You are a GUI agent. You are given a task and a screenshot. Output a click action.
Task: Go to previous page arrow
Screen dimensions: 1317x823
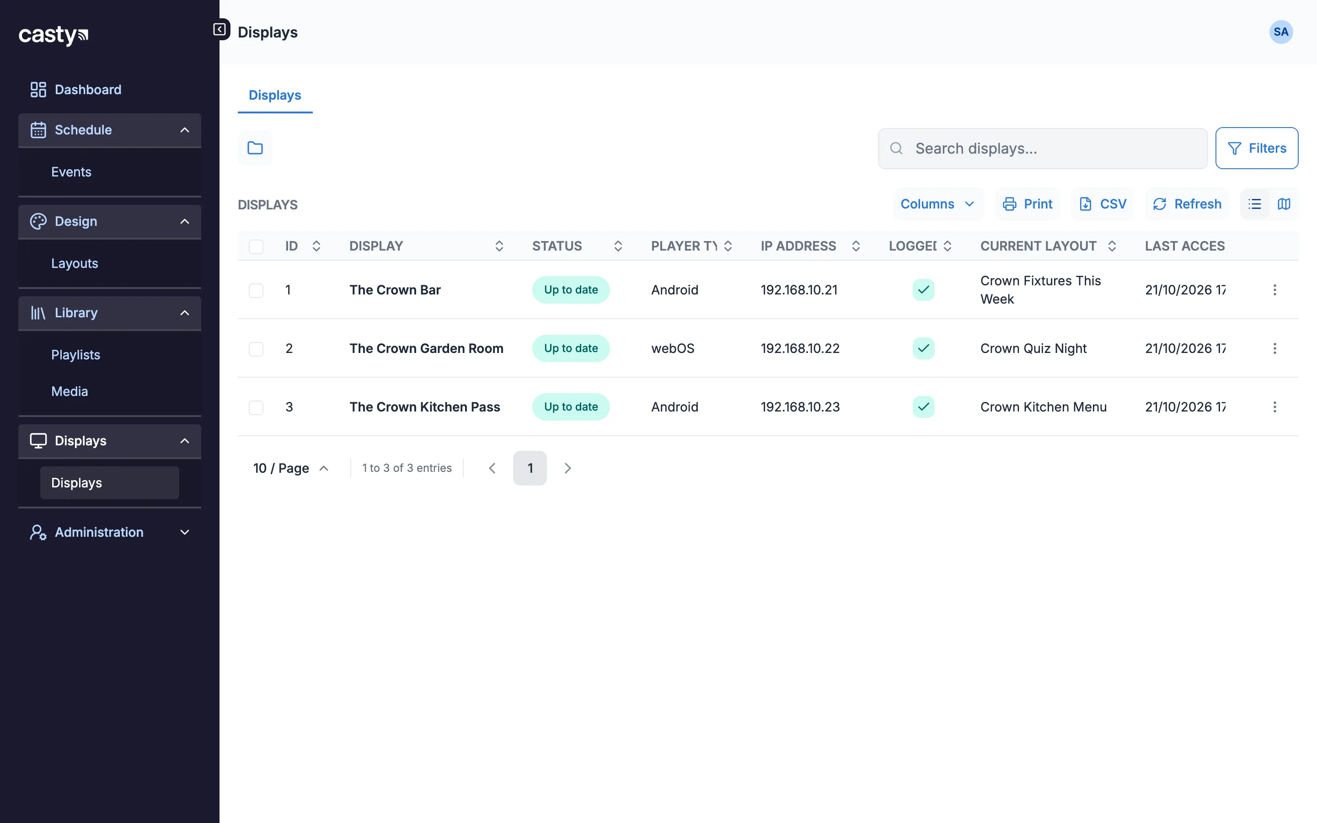point(492,468)
